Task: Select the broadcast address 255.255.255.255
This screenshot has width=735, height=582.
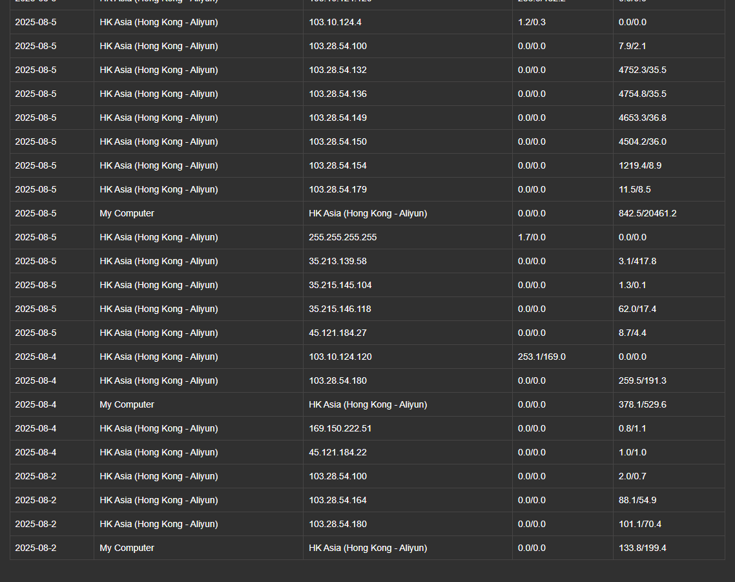Action: point(343,237)
